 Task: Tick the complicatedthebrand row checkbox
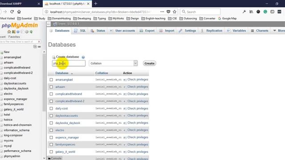(x=51, y=94)
